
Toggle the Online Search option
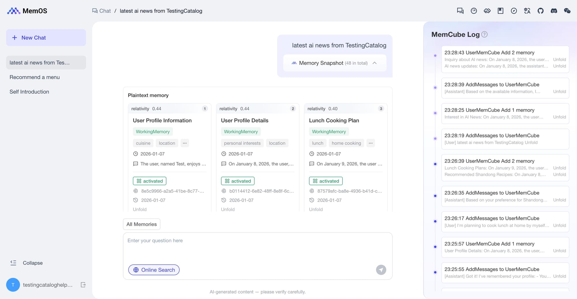[154, 270]
